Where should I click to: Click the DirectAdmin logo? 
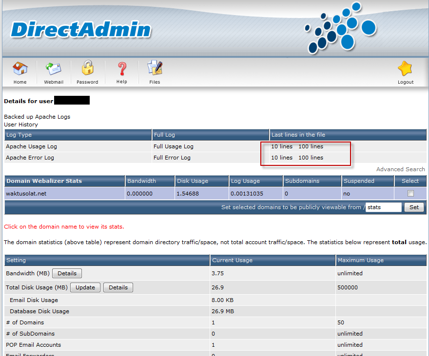pyautogui.click(x=81, y=30)
